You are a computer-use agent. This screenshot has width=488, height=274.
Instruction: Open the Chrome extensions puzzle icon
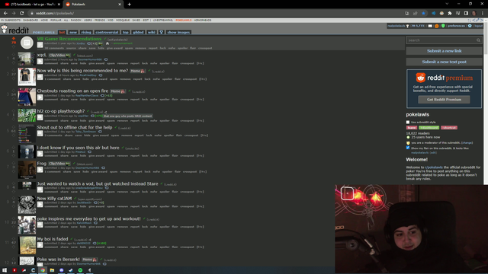pyautogui.click(x=449, y=14)
